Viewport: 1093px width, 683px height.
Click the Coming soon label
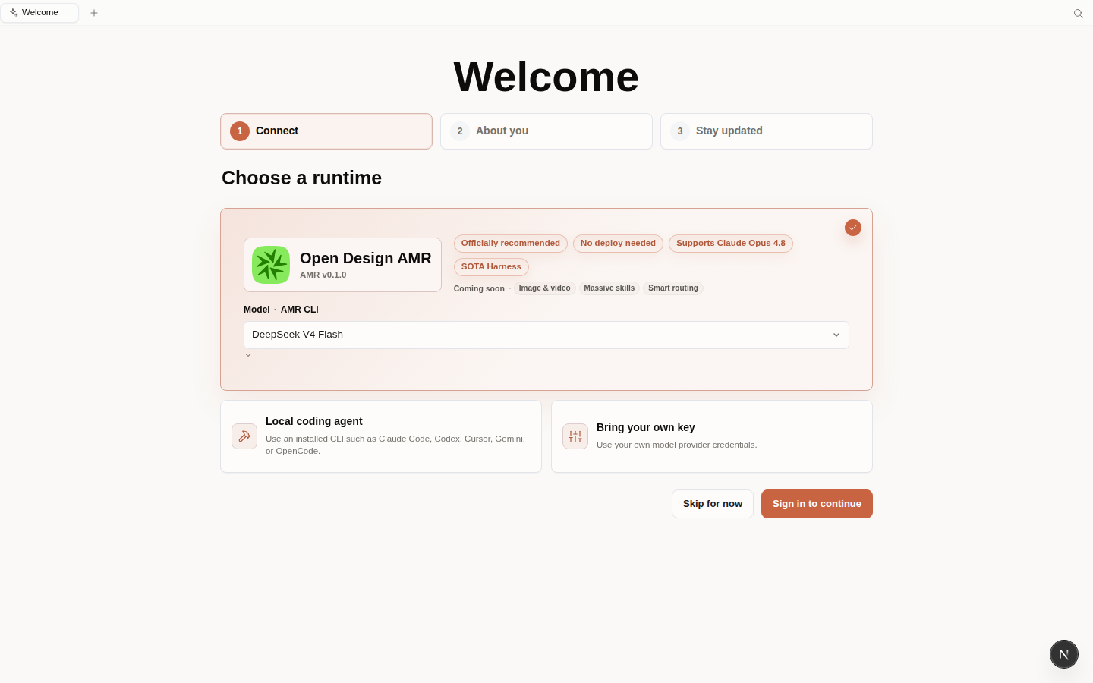pyautogui.click(x=479, y=288)
